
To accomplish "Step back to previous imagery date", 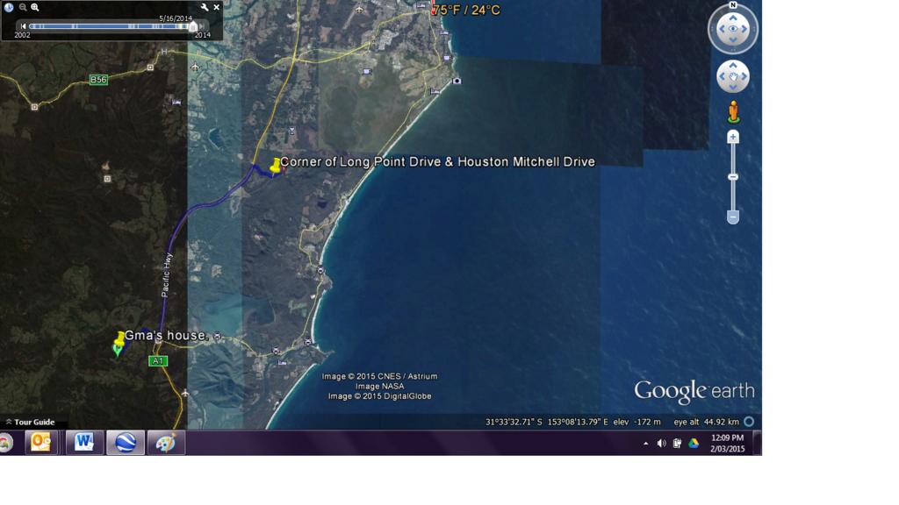I will 24,26.
